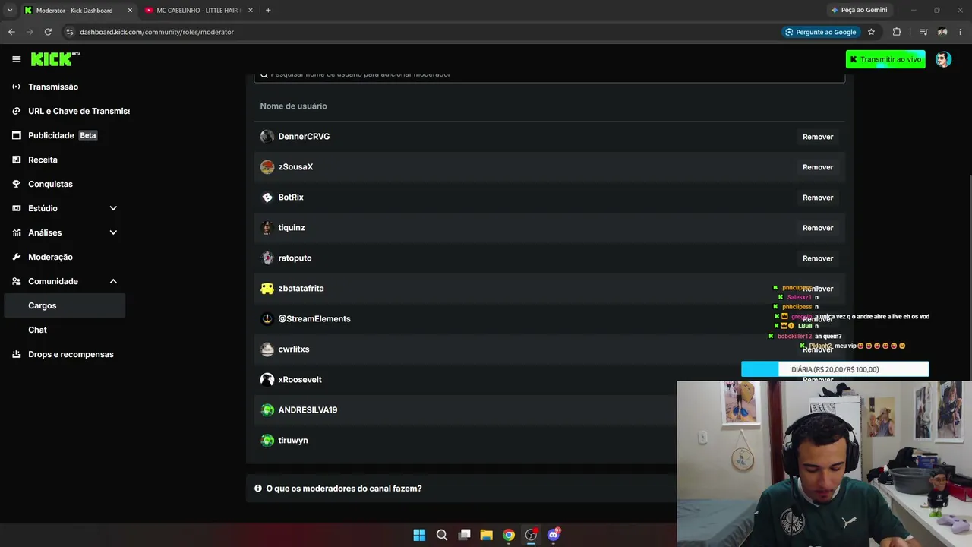
Task: Click the cwrlitxs username
Action: 294,349
